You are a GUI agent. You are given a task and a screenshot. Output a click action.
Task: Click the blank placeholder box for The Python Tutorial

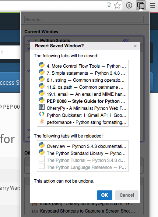click(42, 159)
